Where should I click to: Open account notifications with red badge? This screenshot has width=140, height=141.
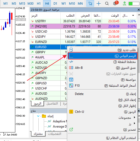click(115, 3)
